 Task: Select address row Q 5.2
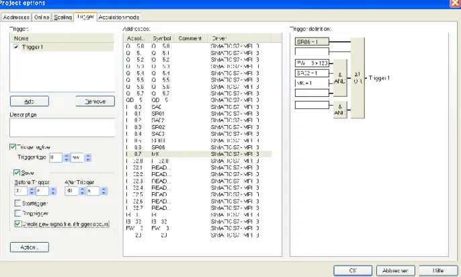[198, 60]
